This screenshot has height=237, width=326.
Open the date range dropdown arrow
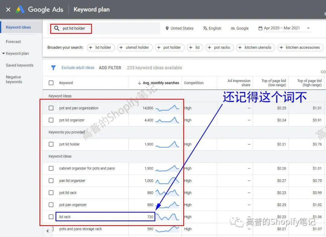click(x=308, y=28)
